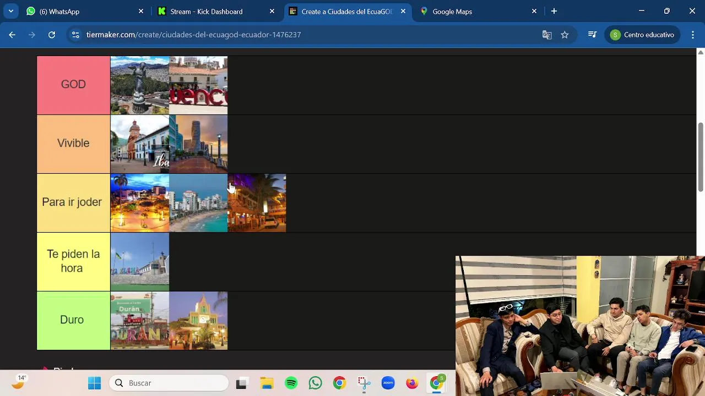Viewport: 705px width, 396px height.
Task: Open Firefox from the taskbar
Action: tap(412, 383)
